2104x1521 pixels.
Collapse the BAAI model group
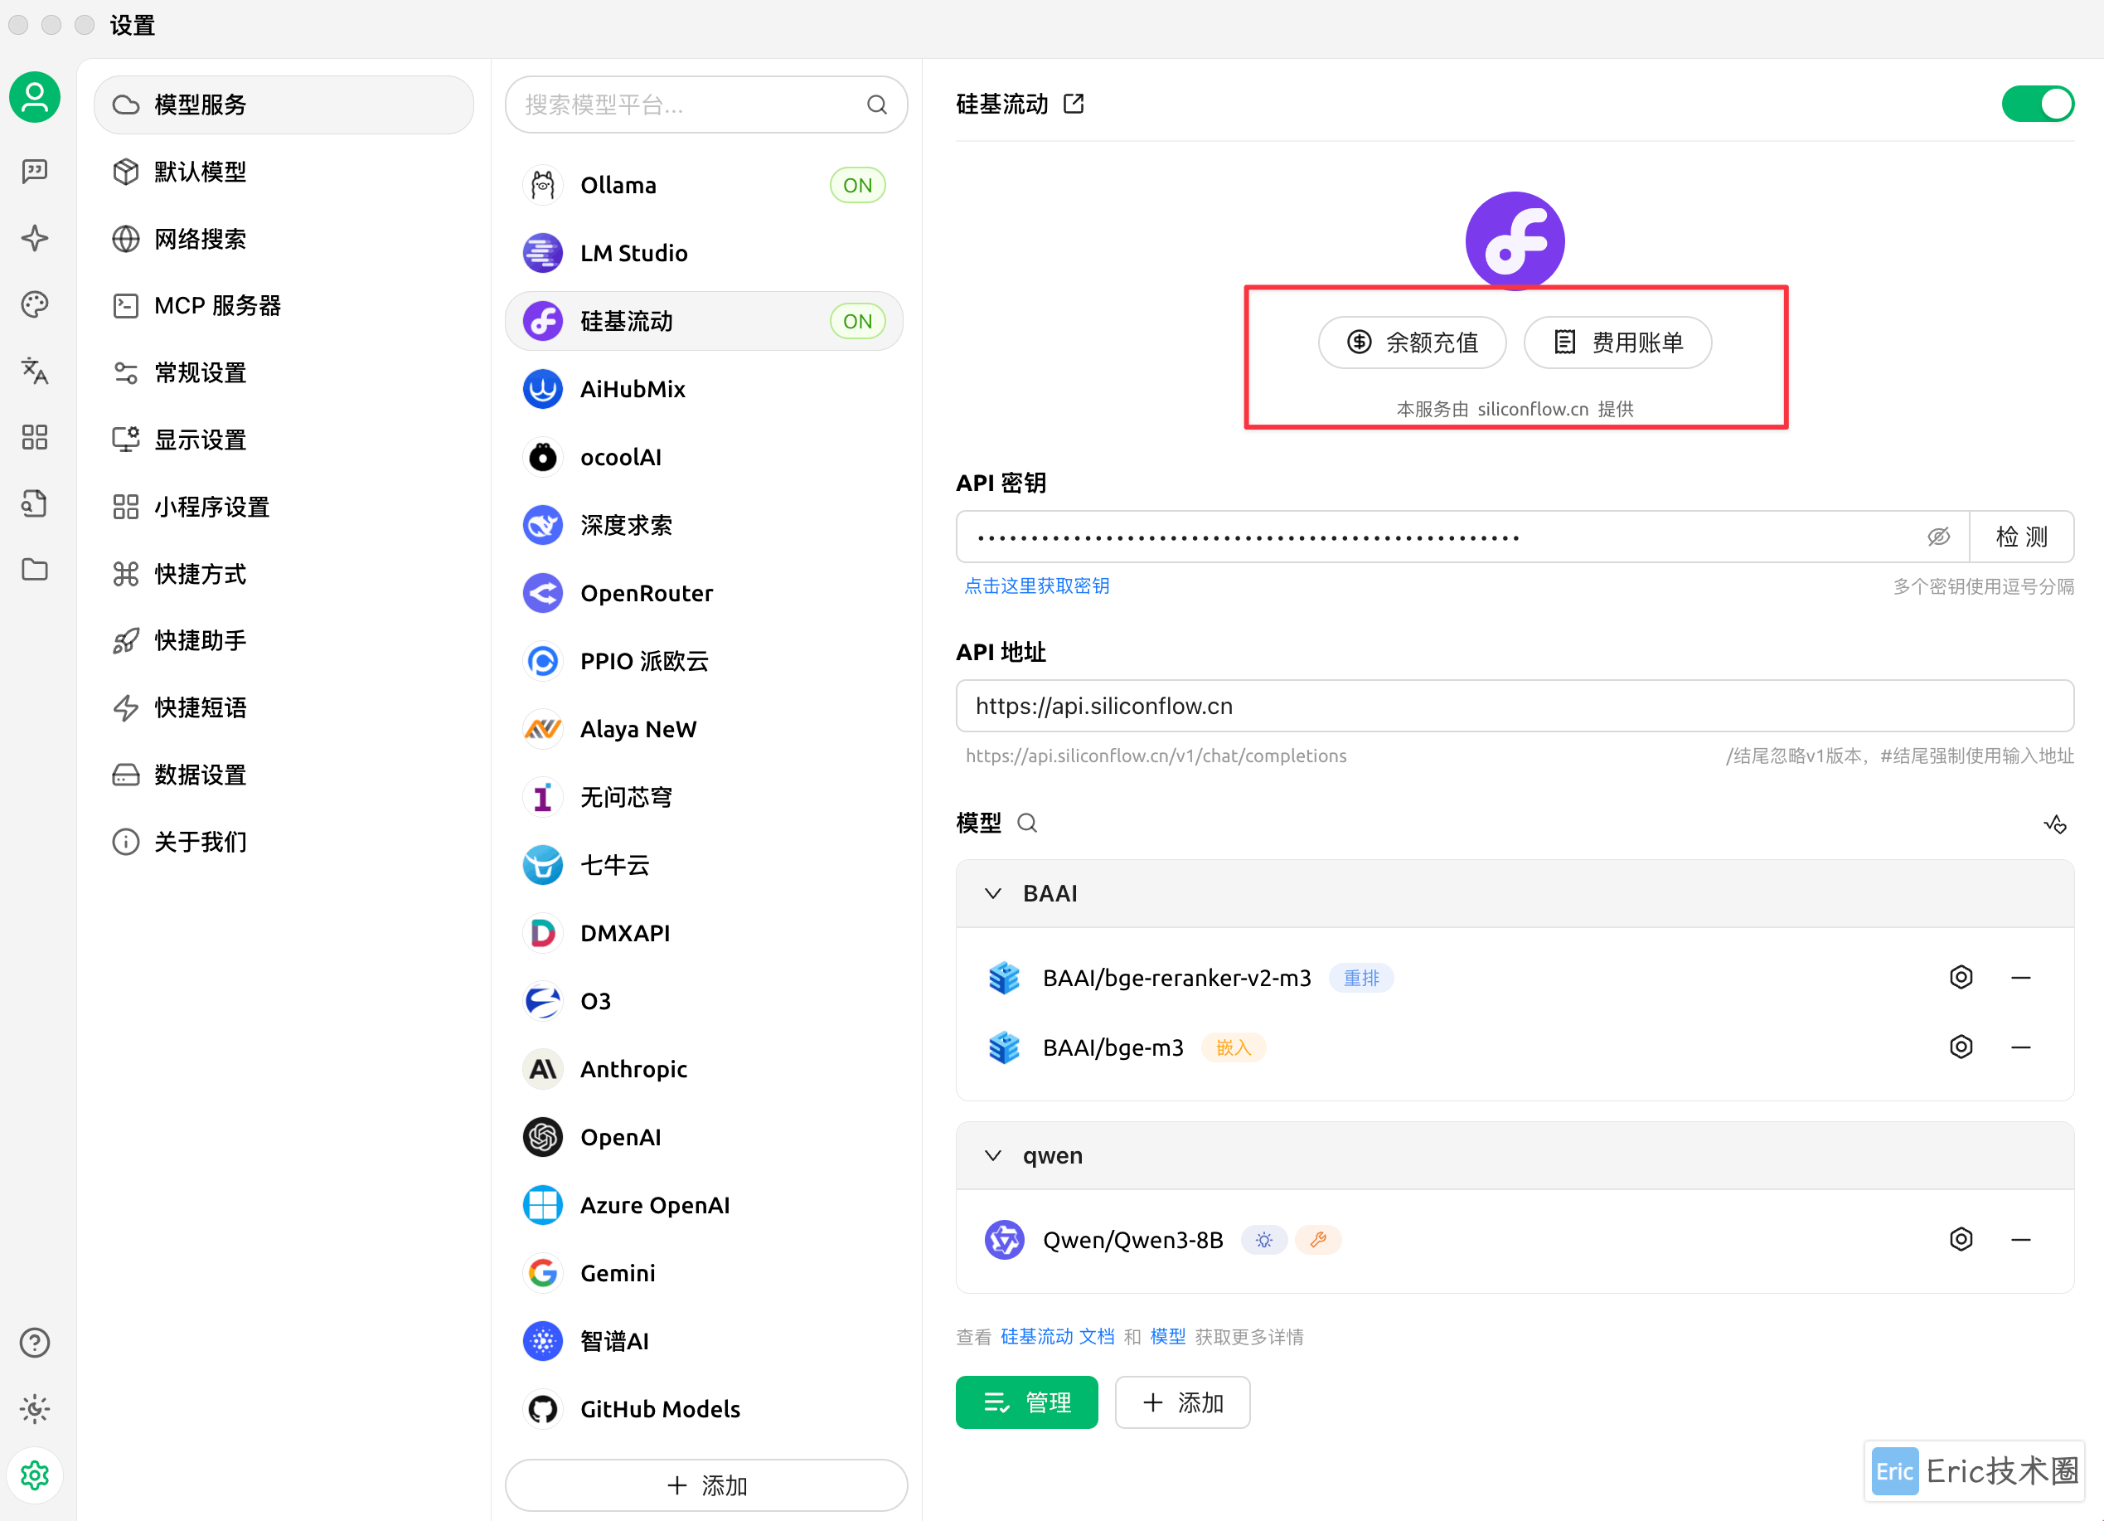[992, 892]
